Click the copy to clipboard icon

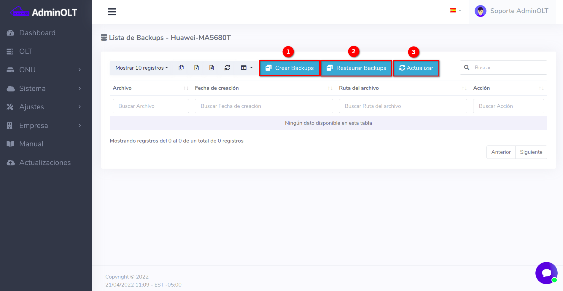click(181, 68)
